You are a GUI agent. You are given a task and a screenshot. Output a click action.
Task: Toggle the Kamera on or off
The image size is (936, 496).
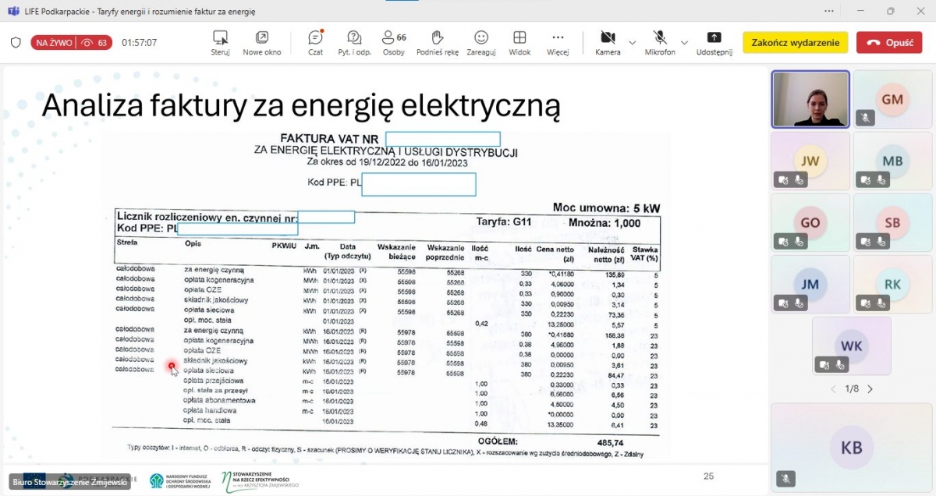pos(608,43)
